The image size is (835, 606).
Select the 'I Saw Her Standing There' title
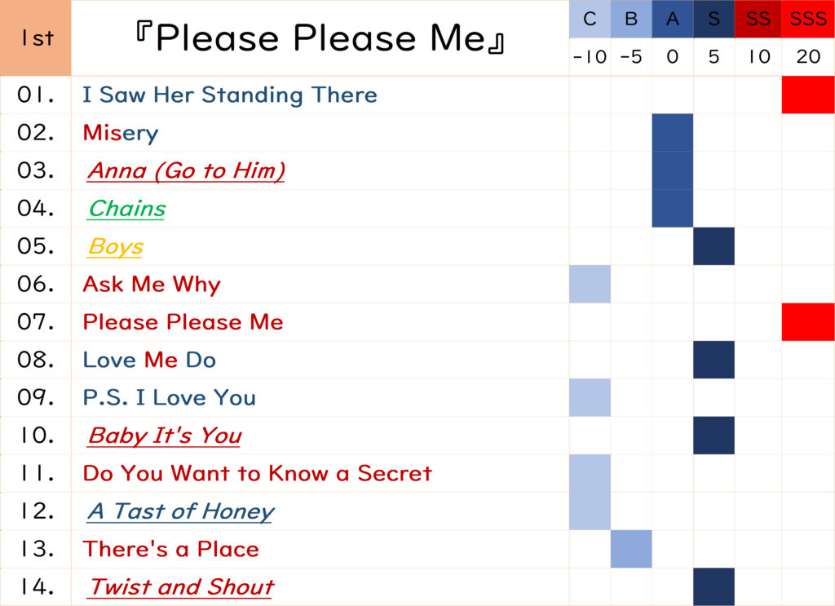coord(230,95)
